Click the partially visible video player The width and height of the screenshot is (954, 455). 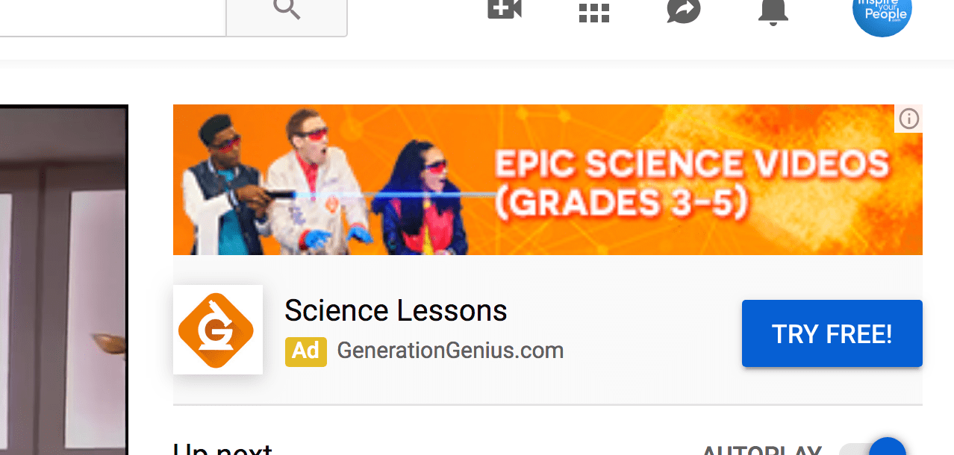(63, 280)
